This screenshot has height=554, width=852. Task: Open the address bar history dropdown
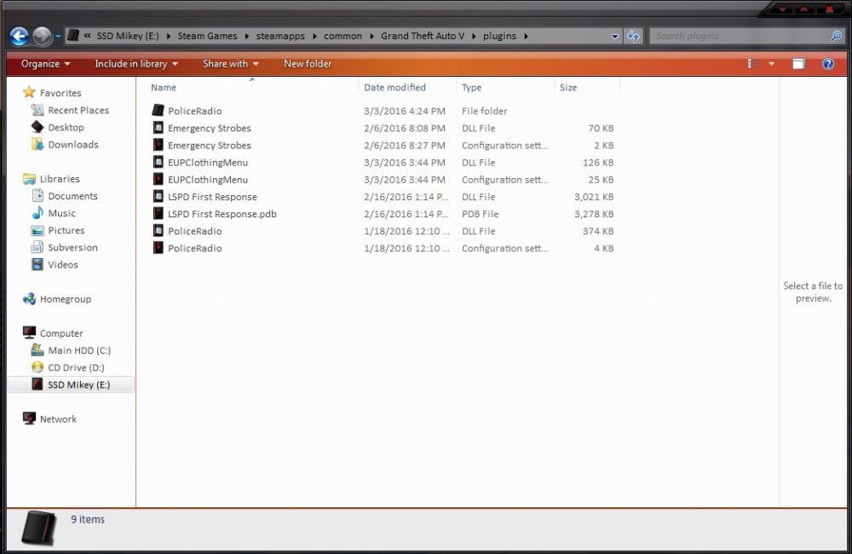click(x=614, y=37)
